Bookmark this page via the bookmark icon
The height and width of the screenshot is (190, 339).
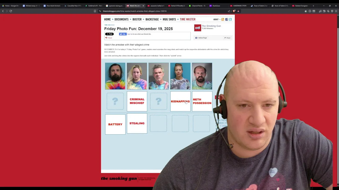click(x=95, y=11)
